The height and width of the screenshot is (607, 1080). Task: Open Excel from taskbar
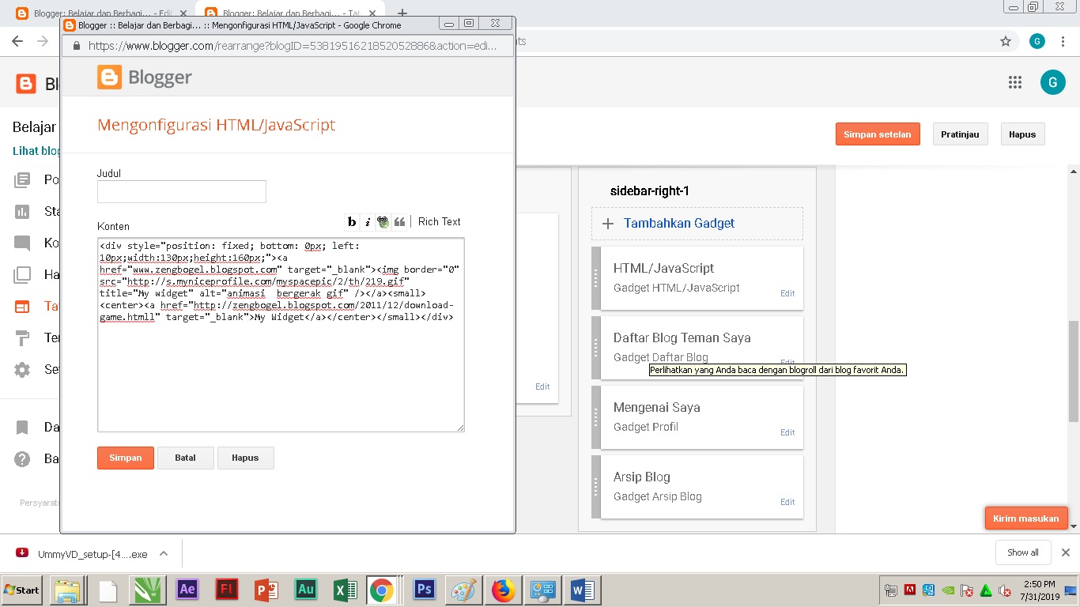pyautogui.click(x=345, y=590)
